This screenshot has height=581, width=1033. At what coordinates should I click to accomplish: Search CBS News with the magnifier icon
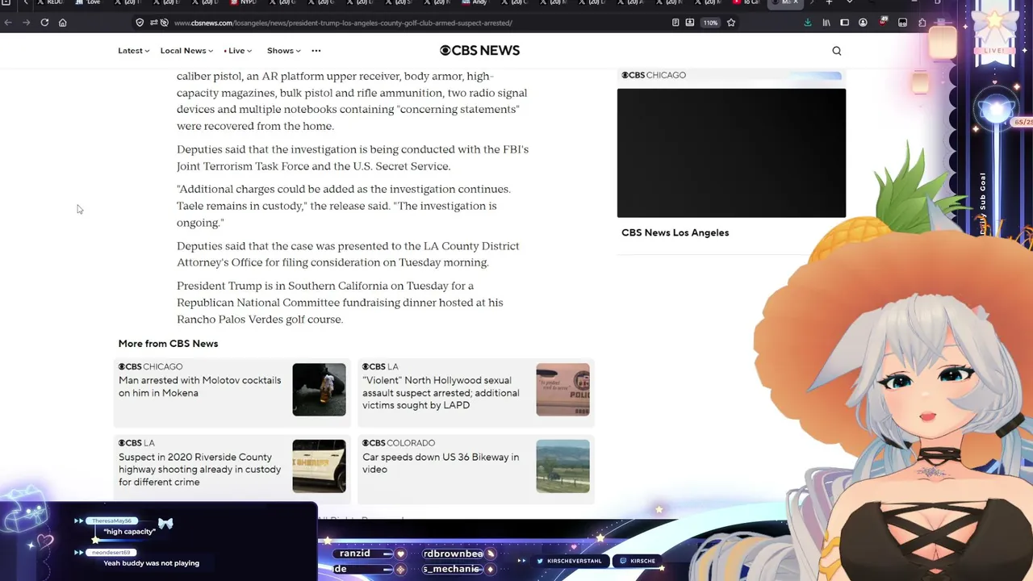pyautogui.click(x=837, y=51)
